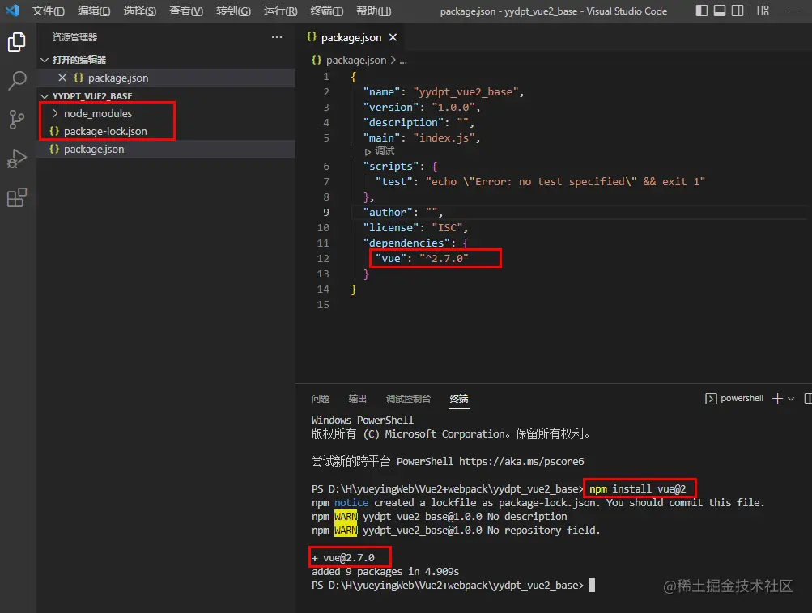The height and width of the screenshot is (613, 812).
Task: Launch a new terminal with plus icon
Action: pos(777,398)
